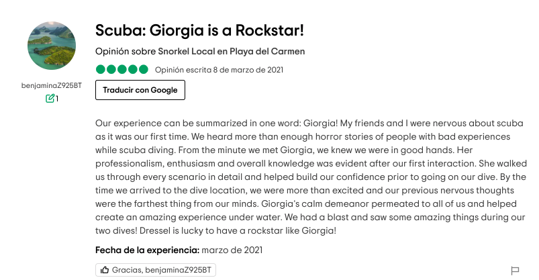This screenshot has height=280, width=539.
Task: Click the first green rating bubble
Action: click(101, 69)
